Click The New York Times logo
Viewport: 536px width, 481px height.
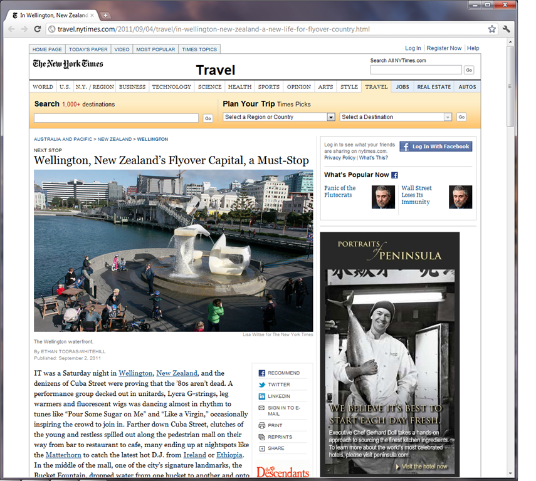(x=68, y=64)
